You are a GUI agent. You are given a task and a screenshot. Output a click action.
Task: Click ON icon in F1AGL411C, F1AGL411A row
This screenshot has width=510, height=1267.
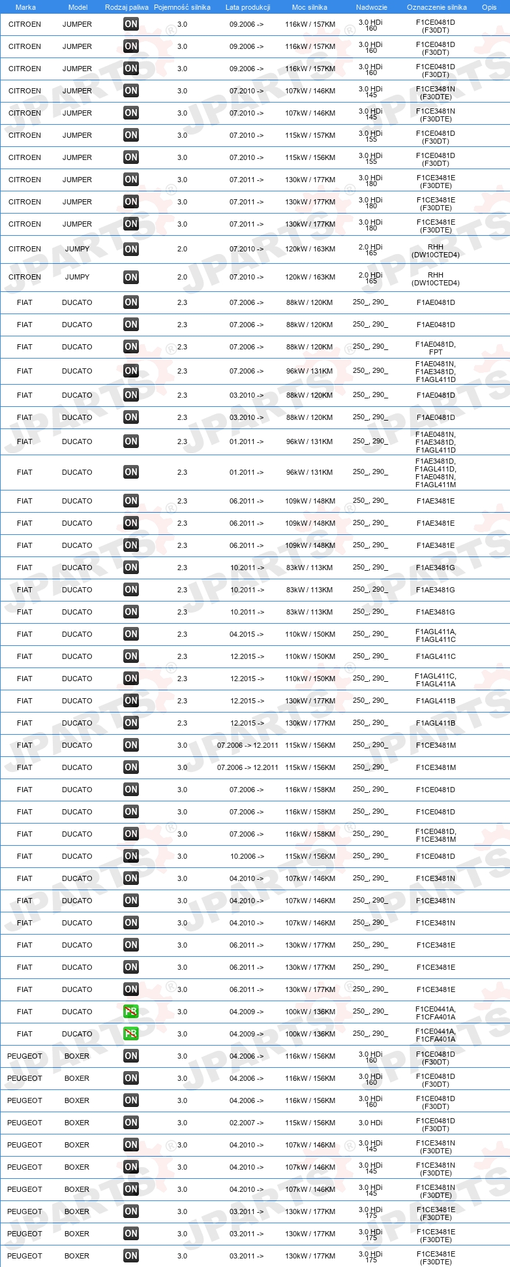click(x=131, y=679)
